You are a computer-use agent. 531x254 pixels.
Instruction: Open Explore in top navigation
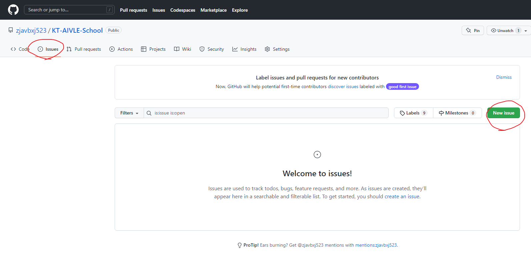(240, 10)
